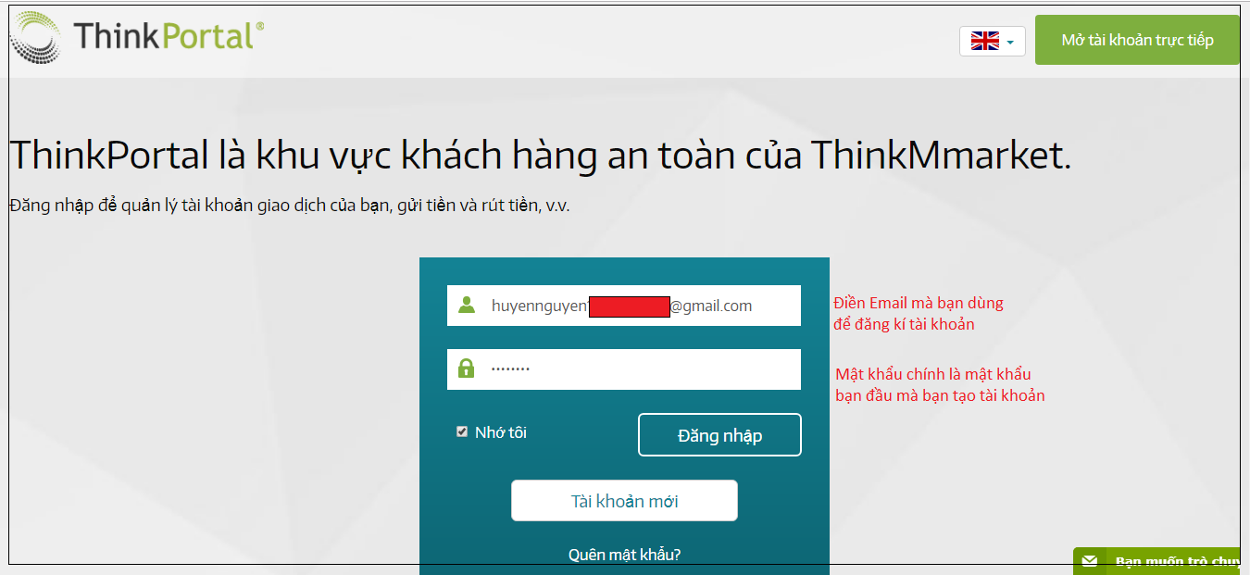
Task: Click the ThinkPortal logo
Action: click(137, 36)
